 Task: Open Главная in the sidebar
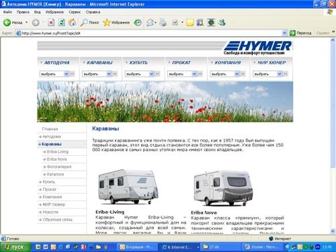pos(50,129)
